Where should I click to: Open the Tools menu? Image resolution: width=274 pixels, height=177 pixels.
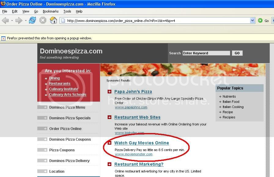click(67, 11)
